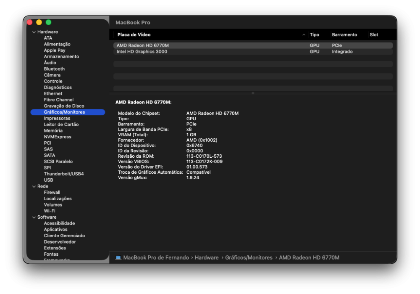Open the Apple Pay sidebar entry
The height and width of the screenshot is (294, 420).
[55, 50]
